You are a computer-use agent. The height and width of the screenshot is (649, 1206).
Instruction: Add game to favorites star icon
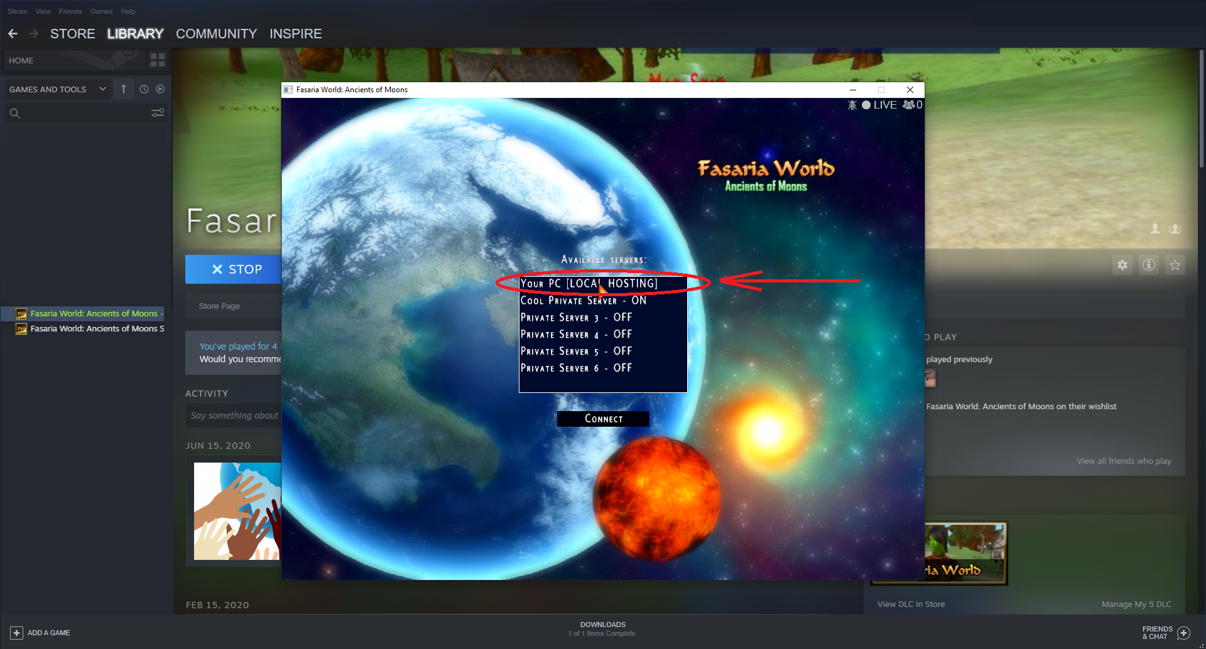coord(1175,265)
